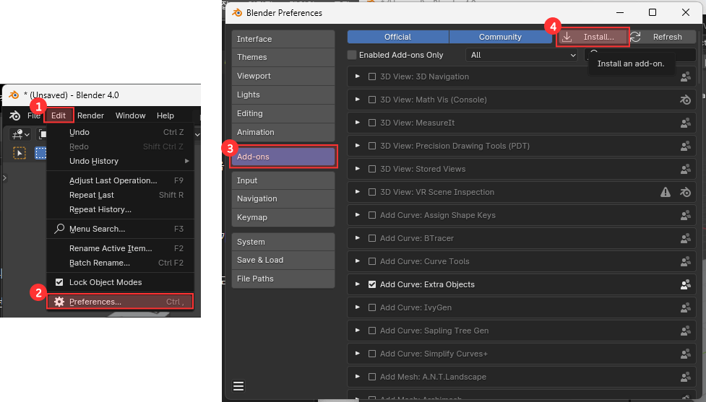The image size is (706, 402).
Task: Click community icon for Assign Shape Keys
Action: [x=685, y=215]
